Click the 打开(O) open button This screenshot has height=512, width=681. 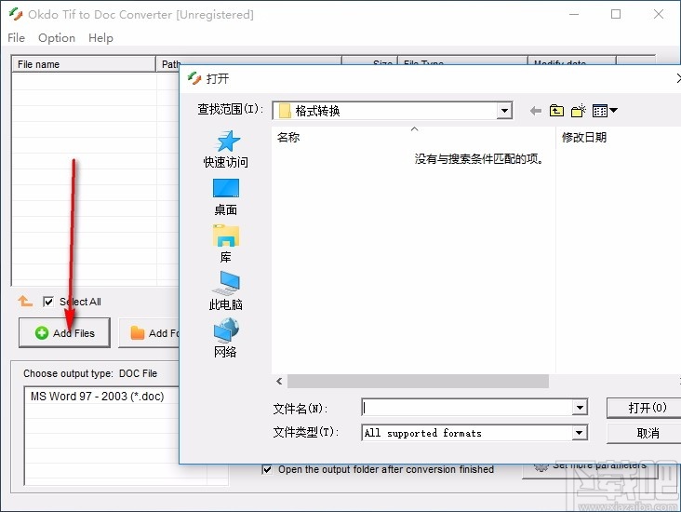click(644, 408)
